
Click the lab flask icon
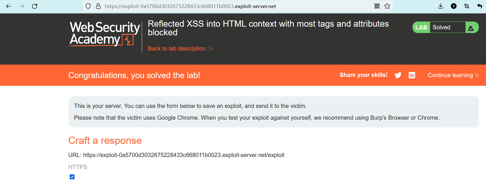pos(471,28)
